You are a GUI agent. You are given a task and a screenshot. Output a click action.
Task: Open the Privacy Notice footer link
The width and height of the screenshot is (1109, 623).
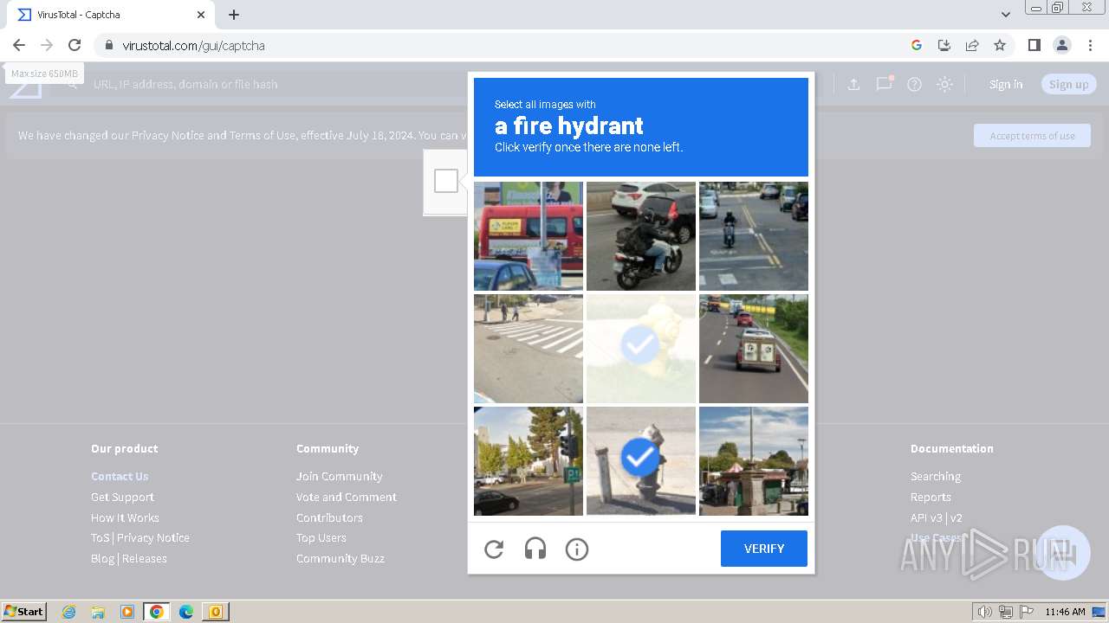153,537
